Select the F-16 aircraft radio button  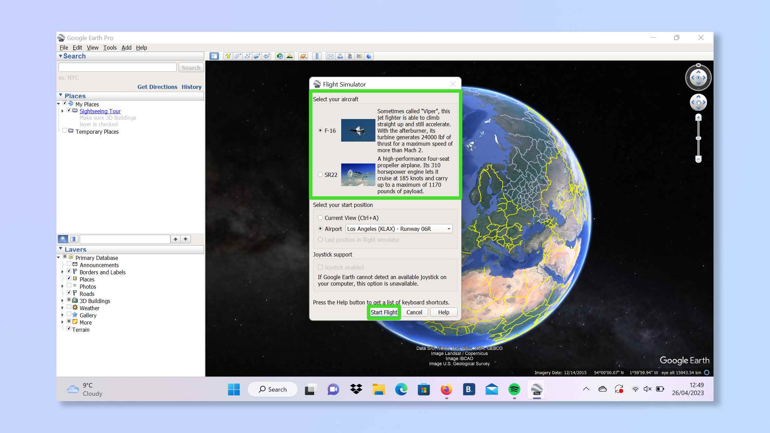[x=320, y=130]
